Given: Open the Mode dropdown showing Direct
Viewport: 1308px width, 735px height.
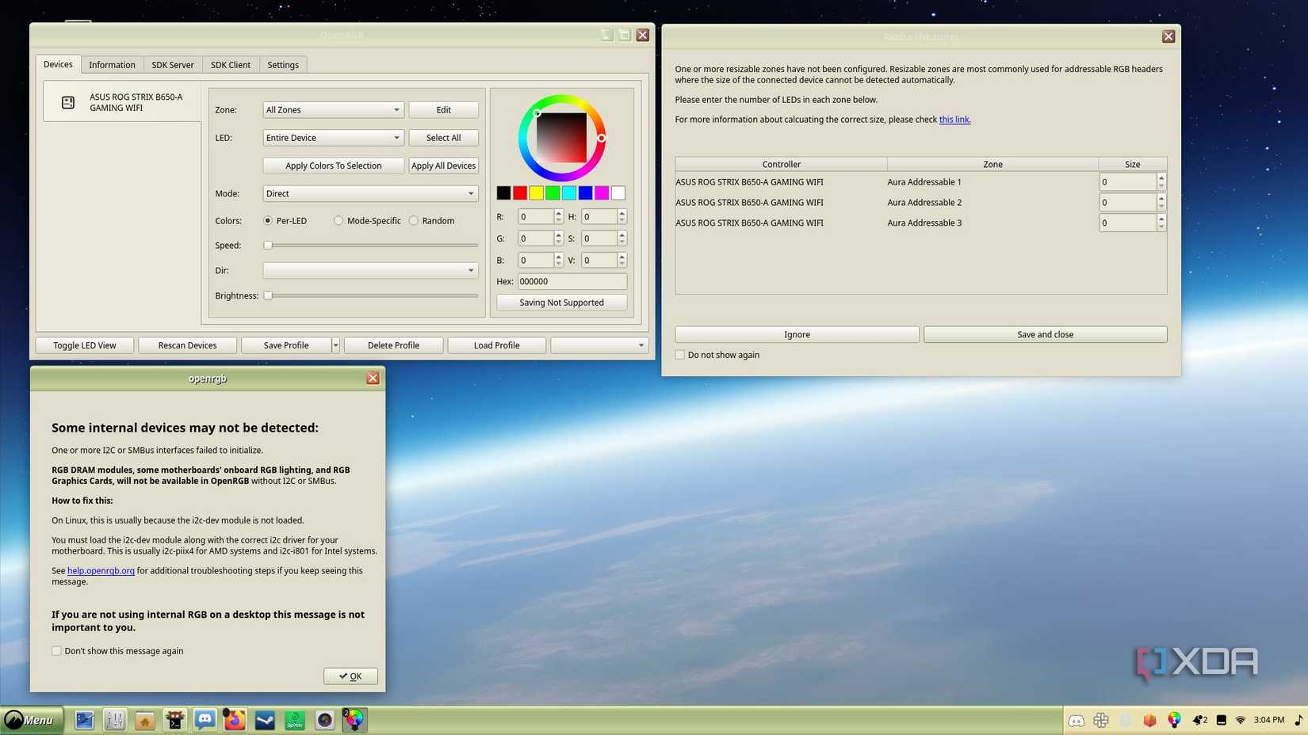Looking at the screenshot, I should (369, 192).
